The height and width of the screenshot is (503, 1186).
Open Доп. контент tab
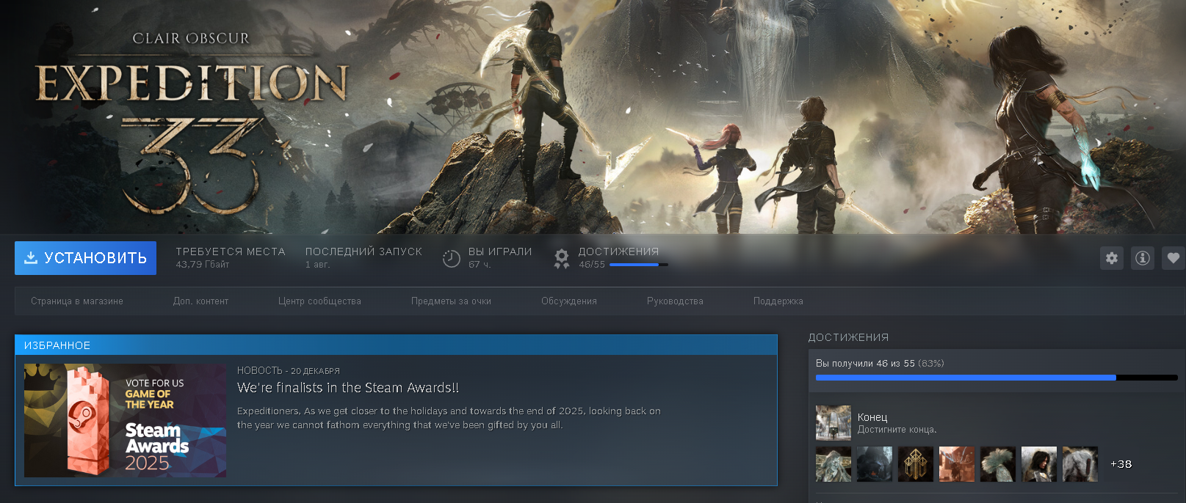tap(200, 301)
